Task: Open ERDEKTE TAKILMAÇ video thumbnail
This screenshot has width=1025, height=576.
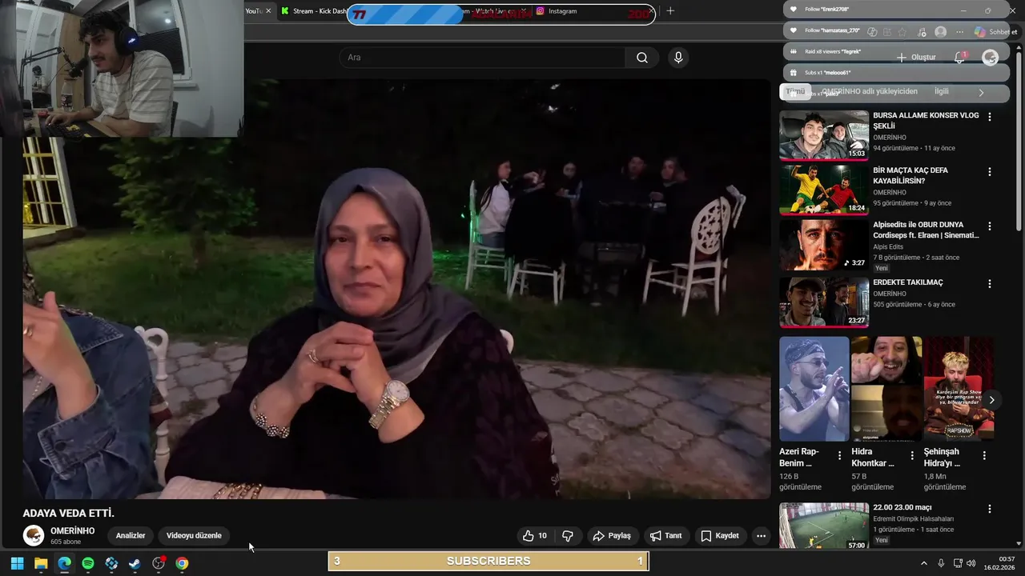Action: coord(824,302)
